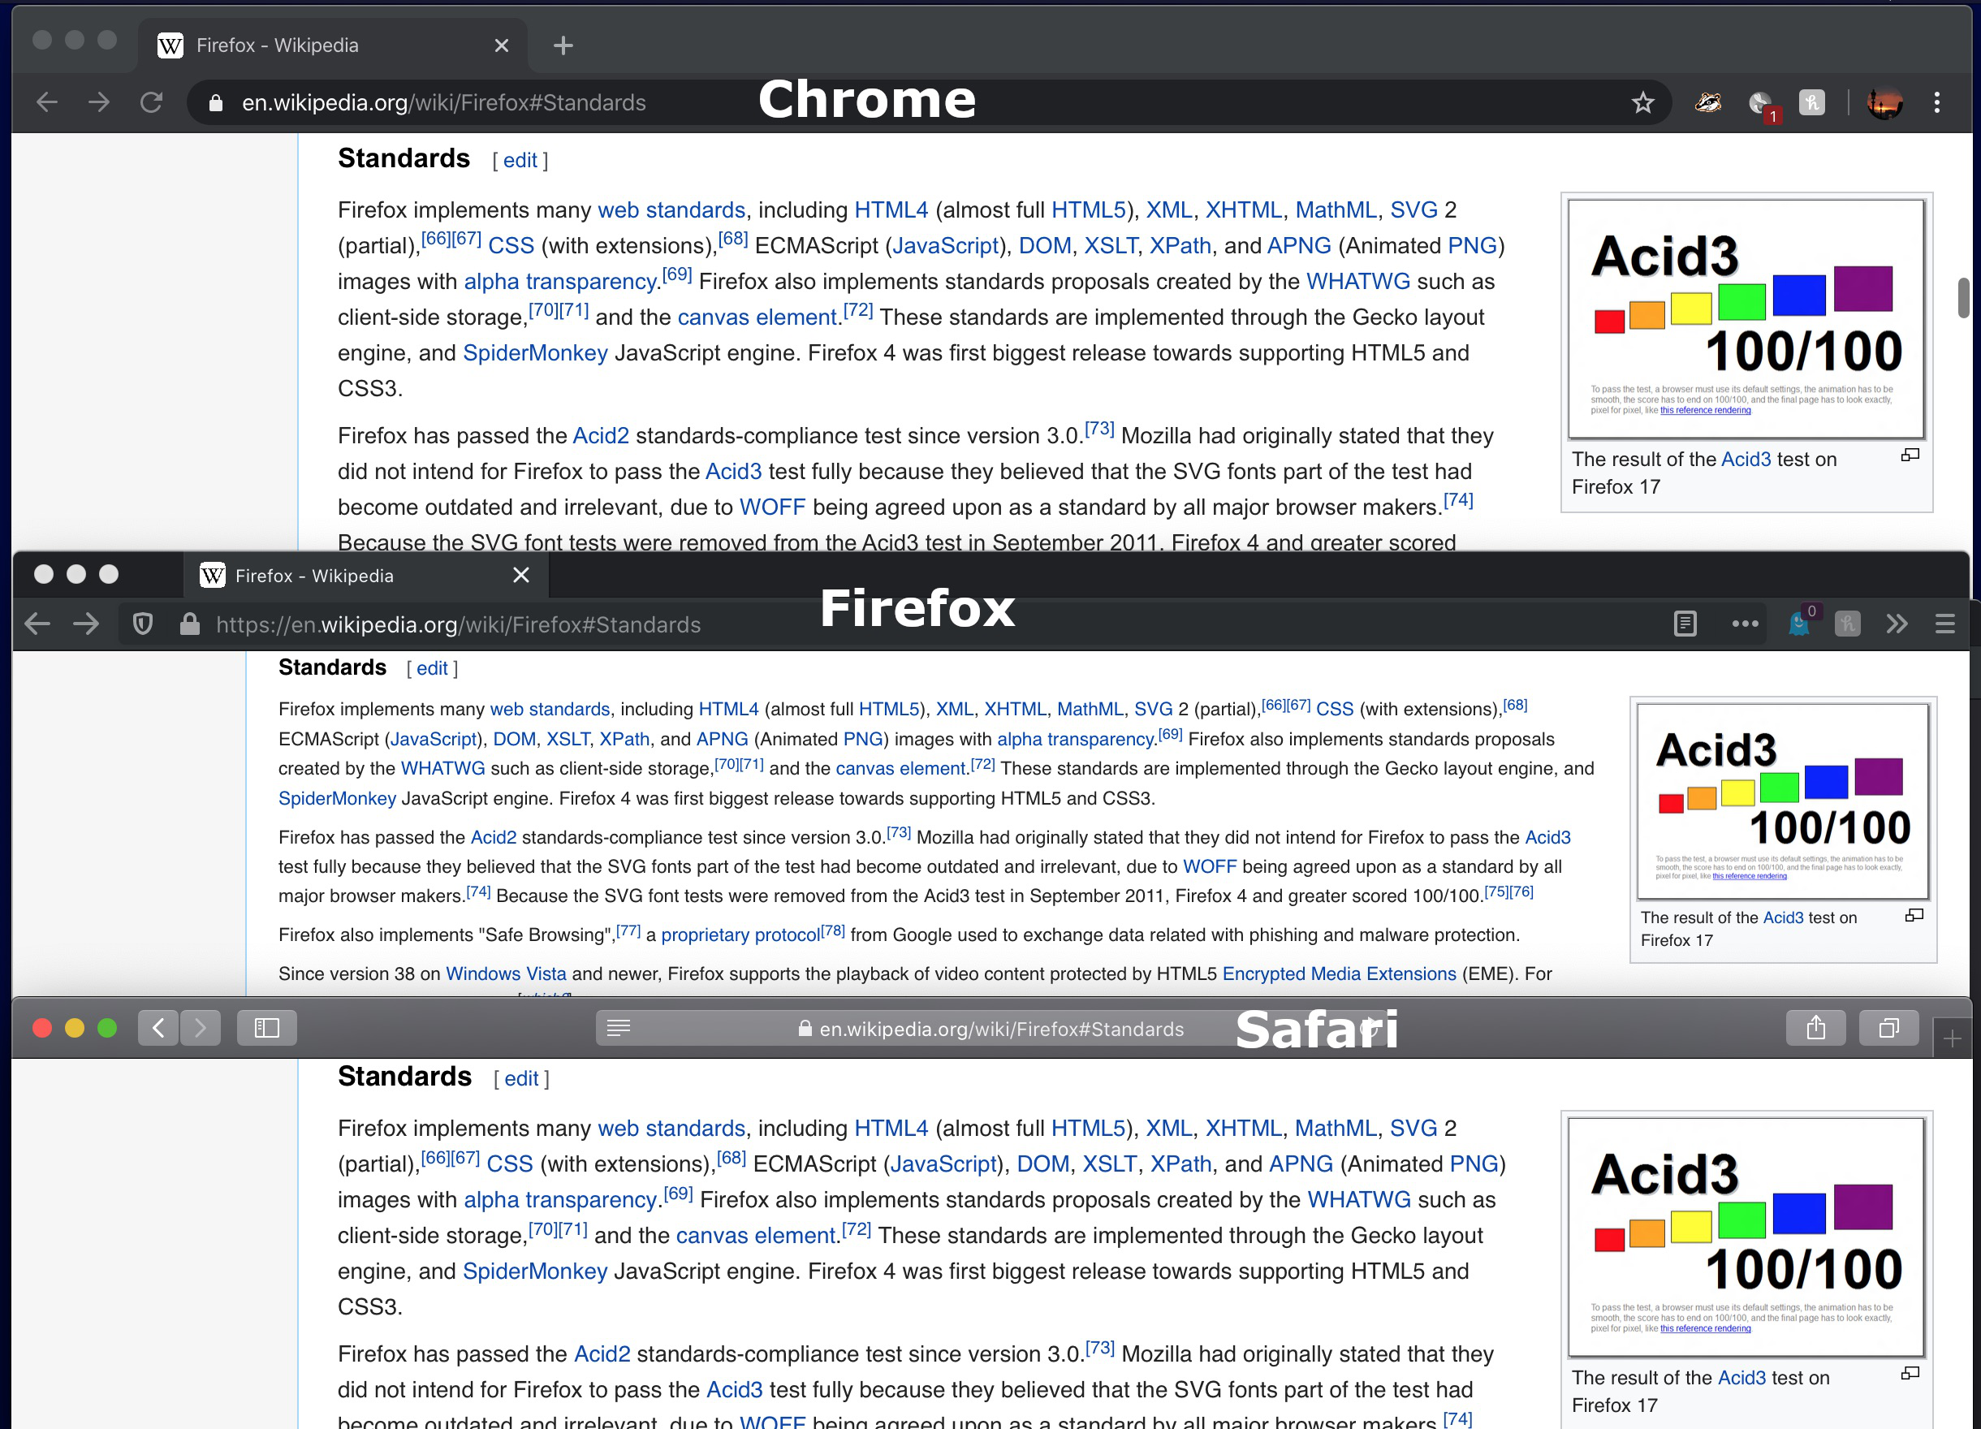The width and height of the screenshot is (1981, 1429).
Task: Click the Safari address bar field
Action: (x=990, y=1026)
